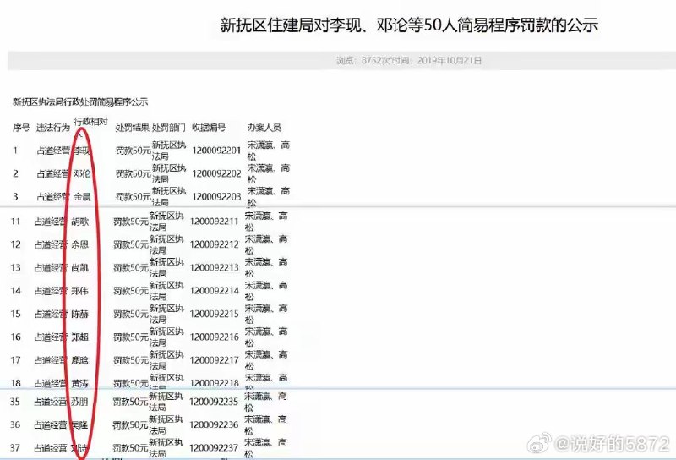Click 宋潇瀛、高松 in row 1
676x460 pixels.
268,151
